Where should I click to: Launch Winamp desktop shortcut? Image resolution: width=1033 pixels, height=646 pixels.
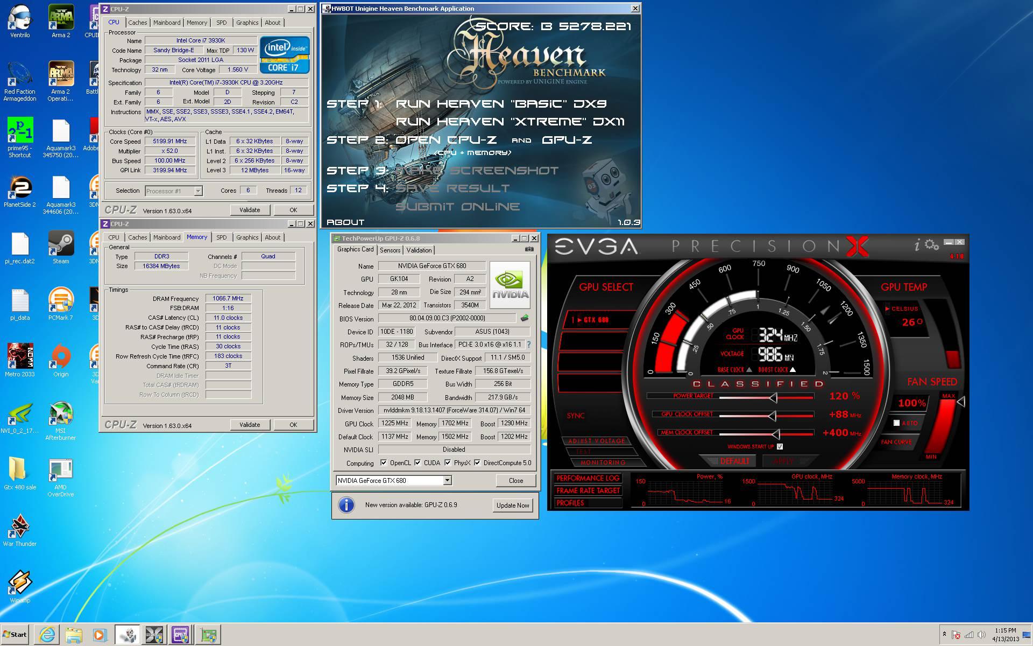[x=20, y=587]
